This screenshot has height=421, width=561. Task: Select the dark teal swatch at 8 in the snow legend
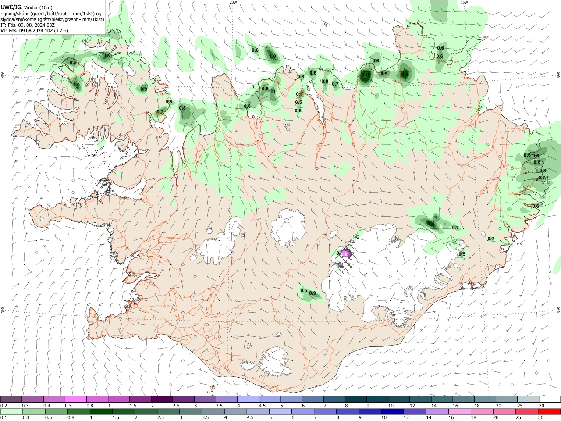[356, 399]
